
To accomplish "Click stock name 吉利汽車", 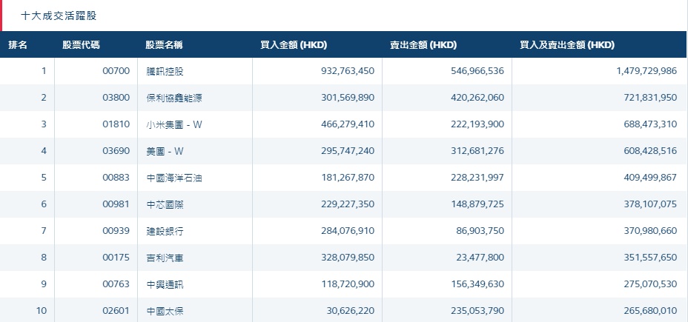I will pos(165,258).
